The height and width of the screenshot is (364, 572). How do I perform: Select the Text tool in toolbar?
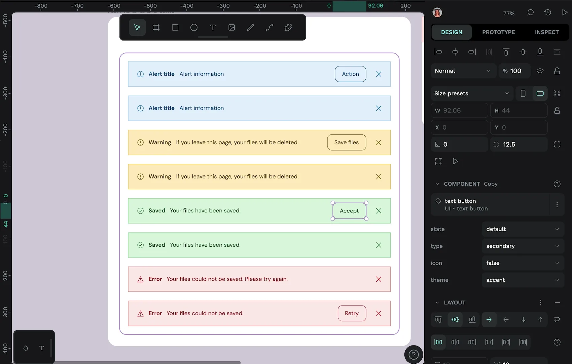213,28
